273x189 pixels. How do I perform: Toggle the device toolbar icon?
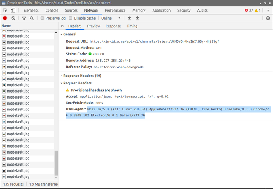tap(13, 10)
